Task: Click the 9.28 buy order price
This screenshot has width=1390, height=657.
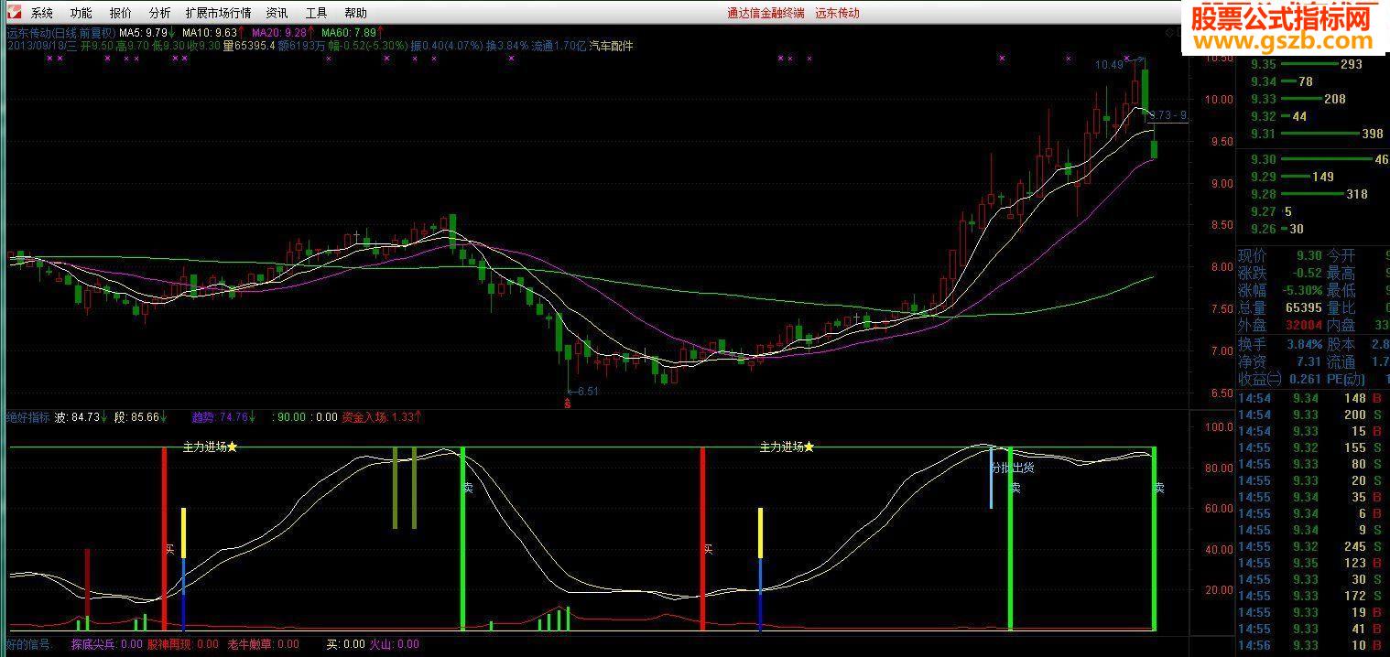Action: click(x=1263, y=194)
